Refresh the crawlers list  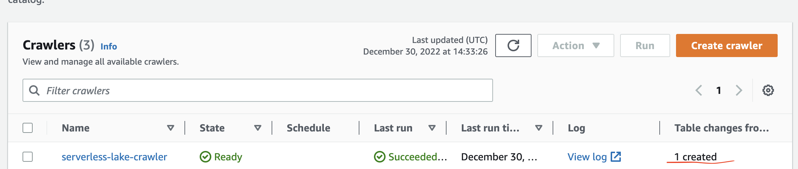tap(513, 45)
